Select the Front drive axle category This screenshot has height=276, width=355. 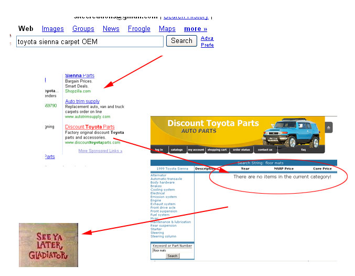163,208
